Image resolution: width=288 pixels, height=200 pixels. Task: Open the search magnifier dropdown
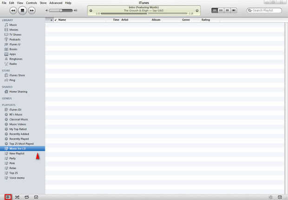[x=250, y=11]
